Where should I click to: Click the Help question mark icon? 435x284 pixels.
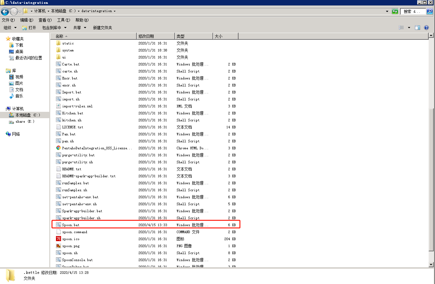click(x=426, y=27)
